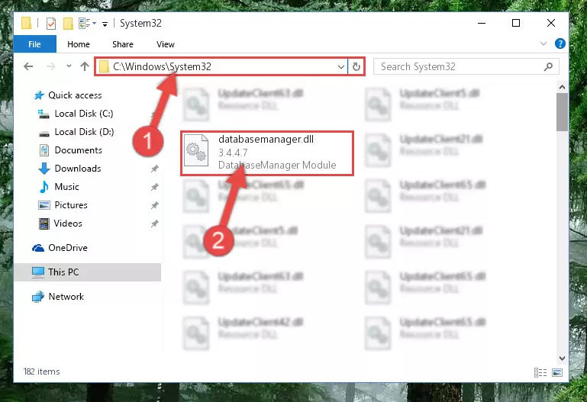The image size is (587, 402).
Task: Click the Pictures icon in sidebar
Action: click(x=44, y=205)
